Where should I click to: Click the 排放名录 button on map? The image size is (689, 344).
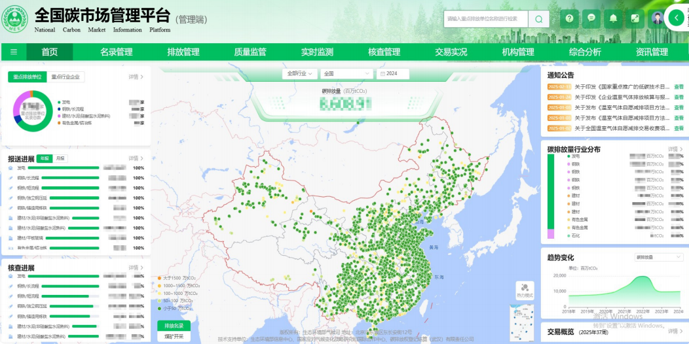pos(174,326)
